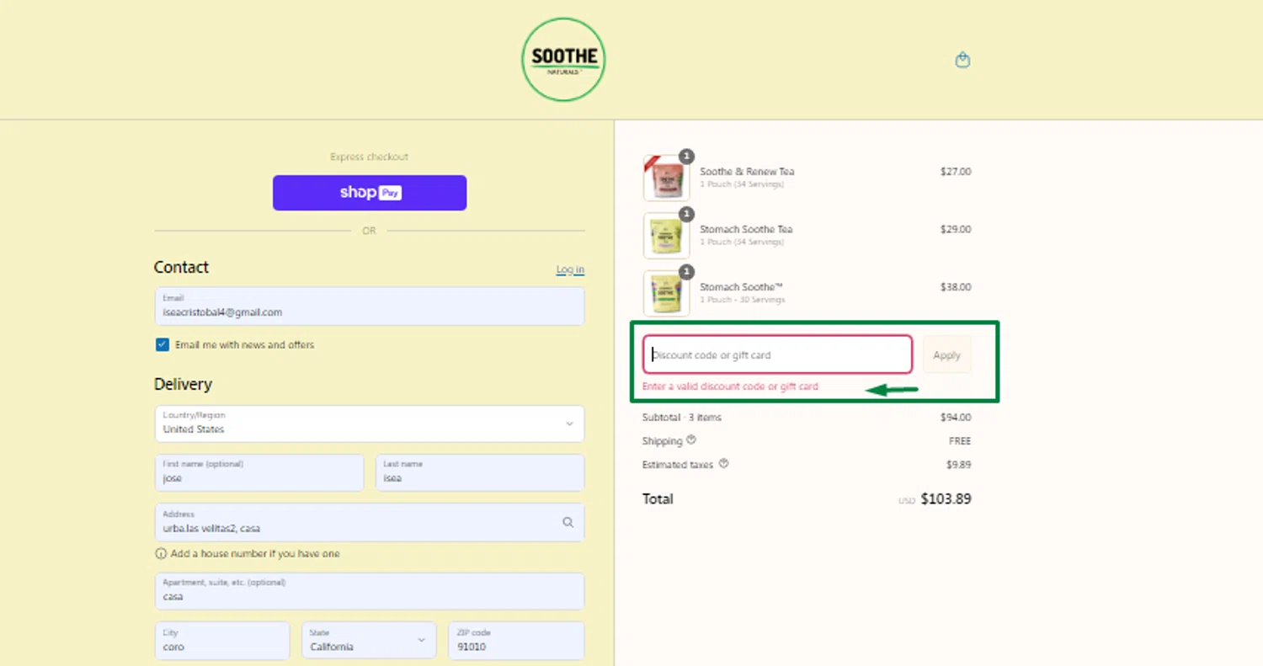Click the Soothe Naturals logo
Screen dimensions: 1263x666
pyautogui.click(x=563, y=60)
